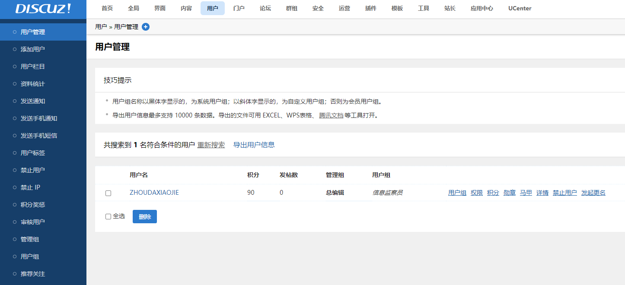The height and width of the screenshot is (285, 625).
Task: Click the plus icon beside 用户管理 breadcrumb
Action: [146, 27]
